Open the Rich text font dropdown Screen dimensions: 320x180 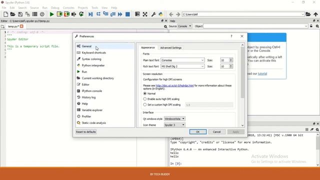point(182,66)
